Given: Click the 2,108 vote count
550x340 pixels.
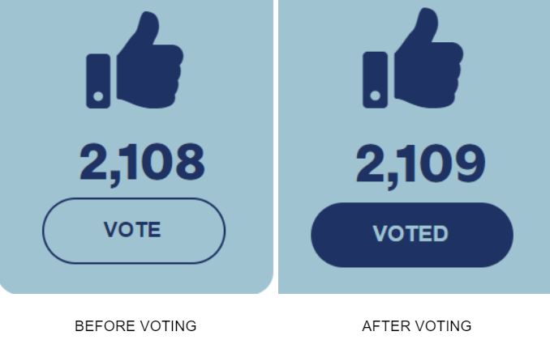Looking at the screenshot, I should 142,164.
